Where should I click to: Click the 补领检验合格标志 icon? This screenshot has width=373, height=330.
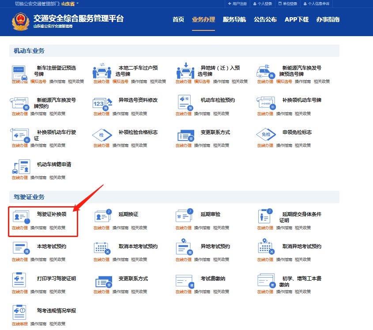[102, 135]
